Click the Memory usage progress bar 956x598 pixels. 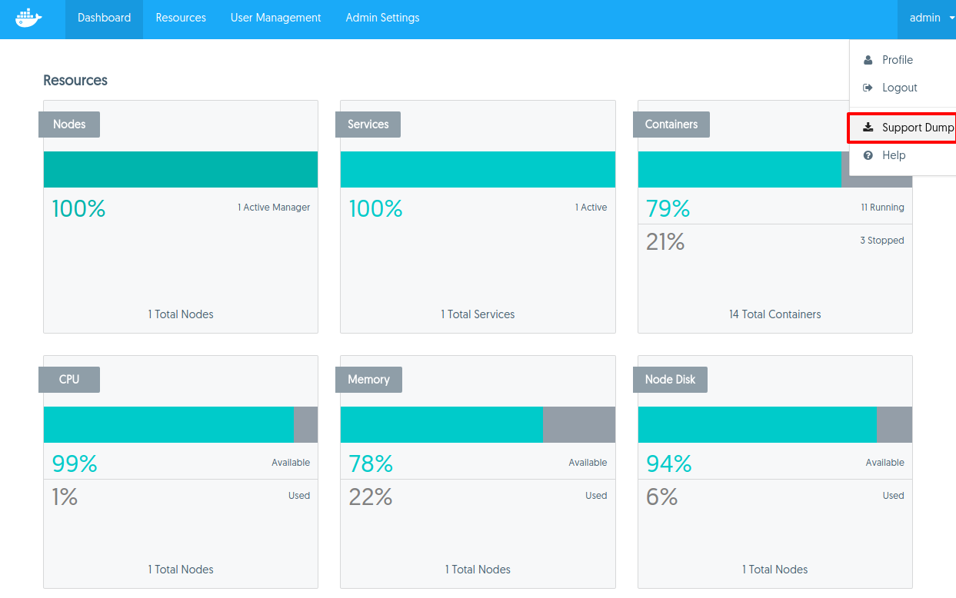(478, 424)
